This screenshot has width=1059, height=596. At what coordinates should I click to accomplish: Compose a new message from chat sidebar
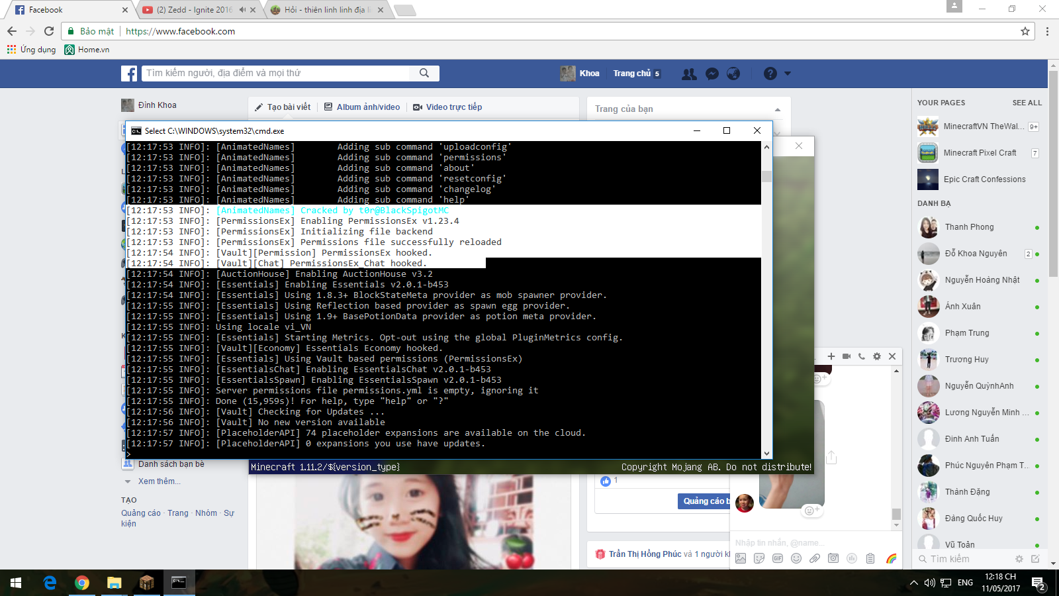pos(1035,559)
